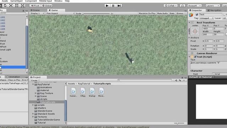Screen dimensions: 227x128
Task: Select the combined Transform tool
Action: point(23,6)
